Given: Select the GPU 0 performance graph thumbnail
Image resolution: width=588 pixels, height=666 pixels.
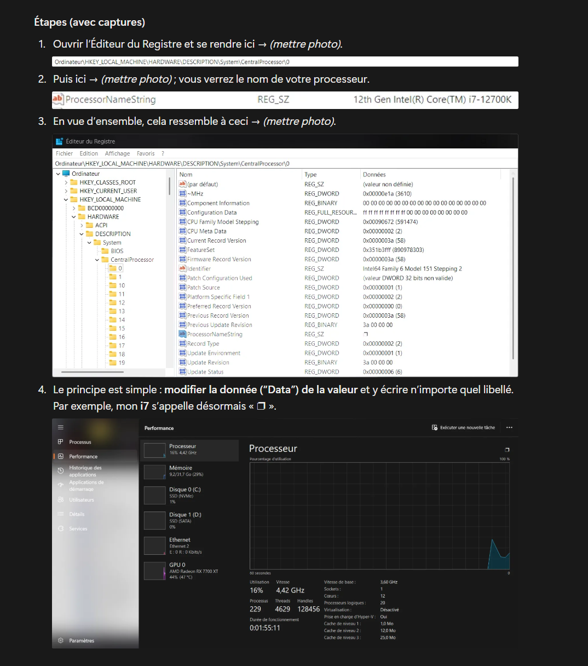Looking at the screenshot, I should tap(154, 571).
